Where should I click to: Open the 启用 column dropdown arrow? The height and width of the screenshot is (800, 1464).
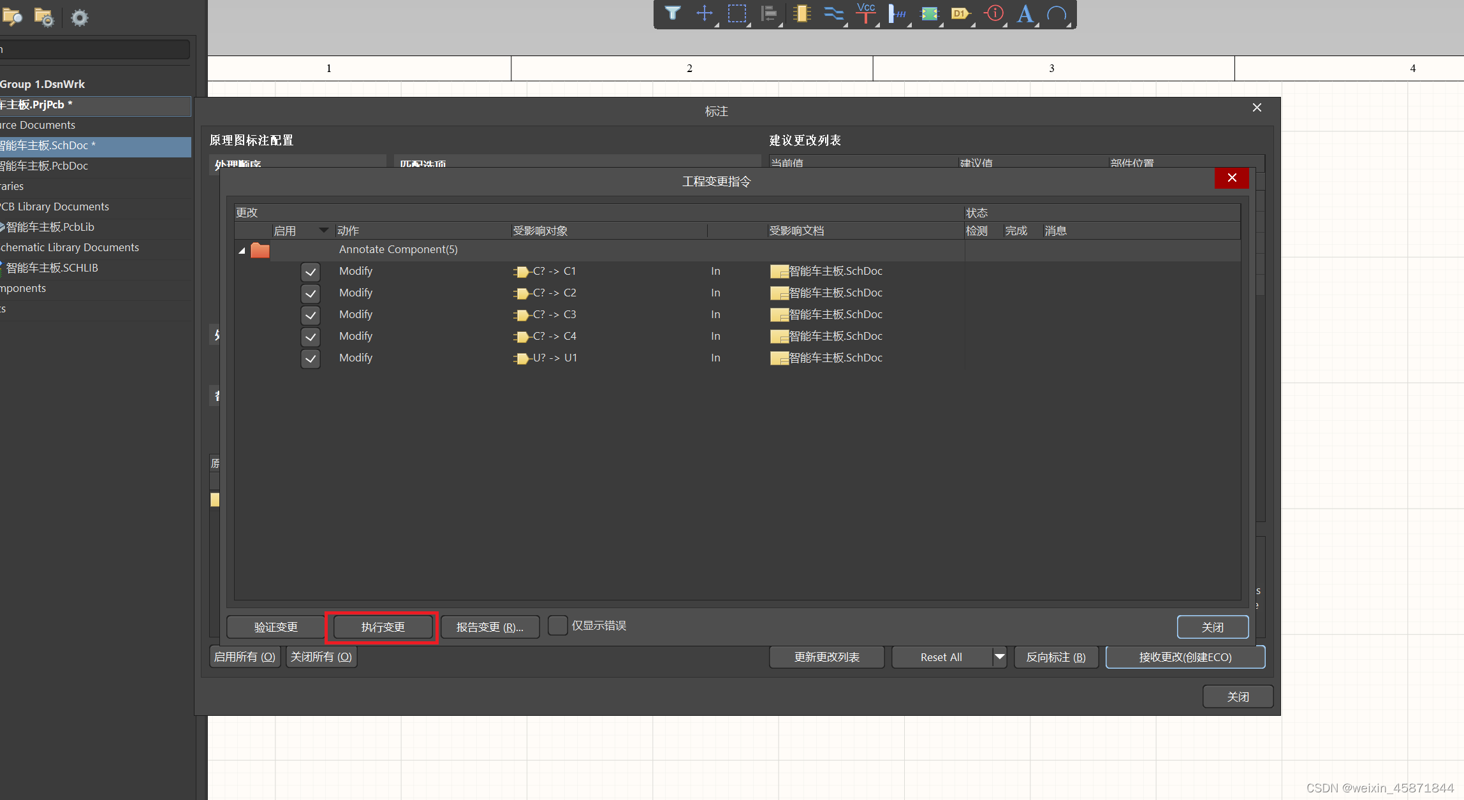click(324, 230)
